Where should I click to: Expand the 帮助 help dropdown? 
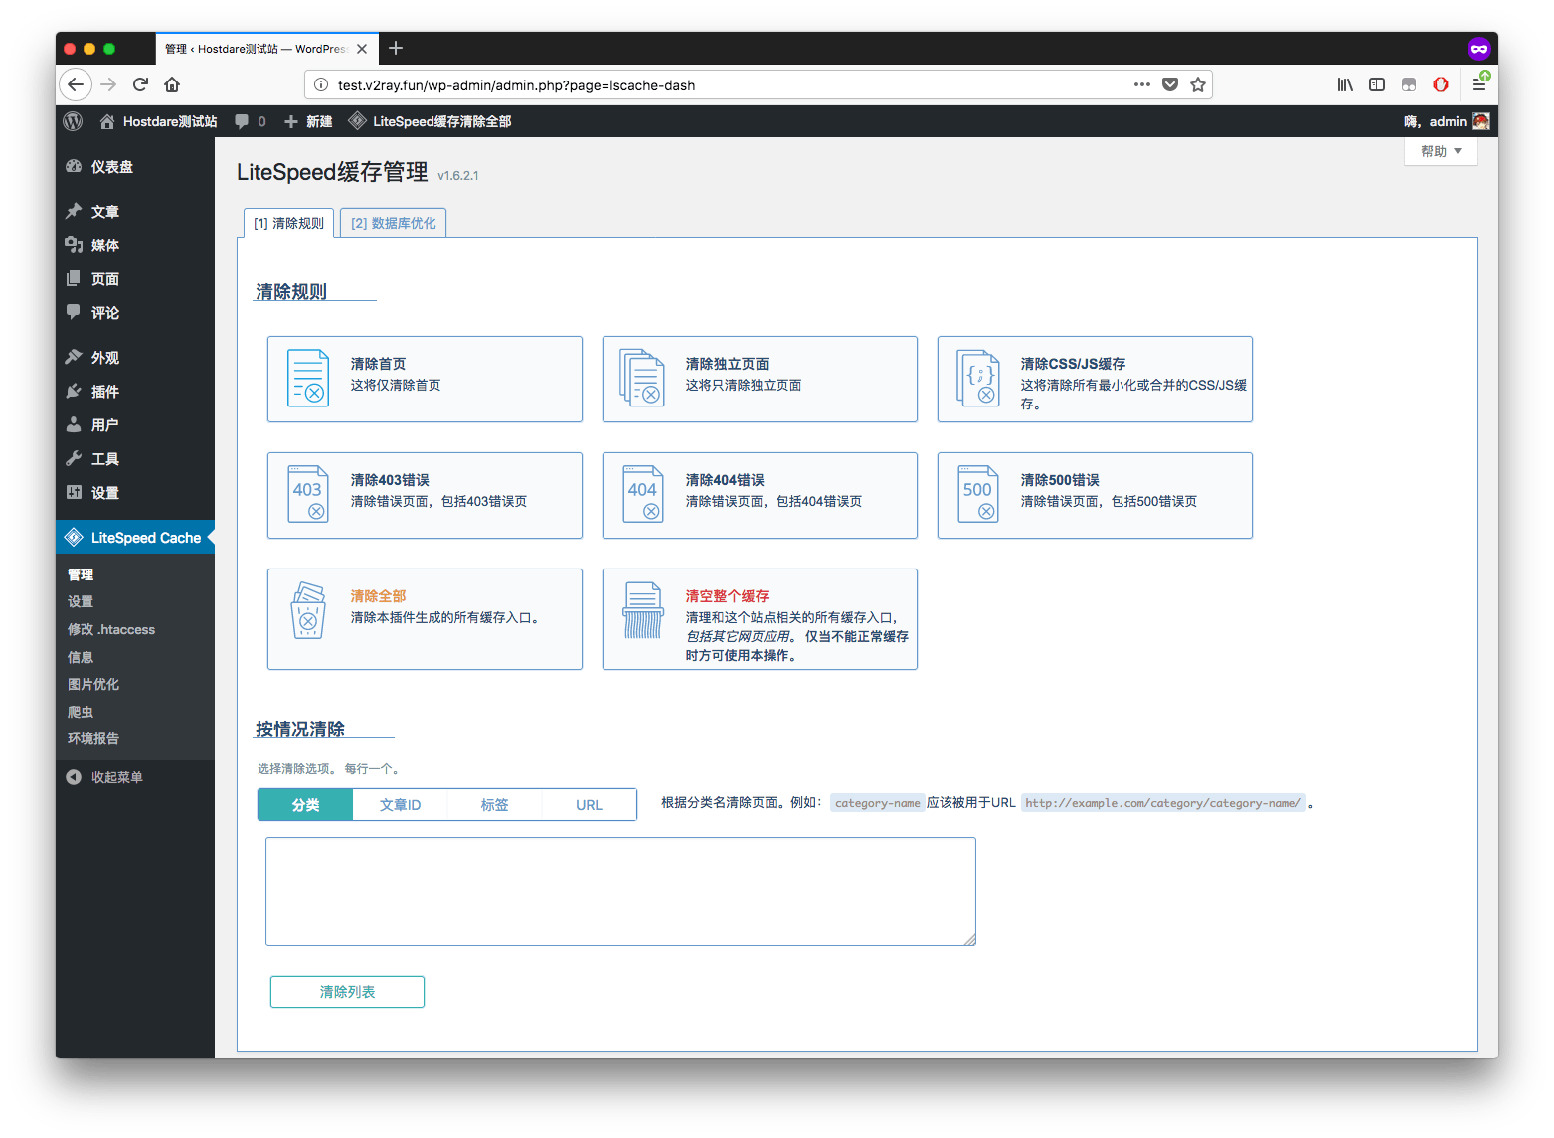[x=1441, y=151]
